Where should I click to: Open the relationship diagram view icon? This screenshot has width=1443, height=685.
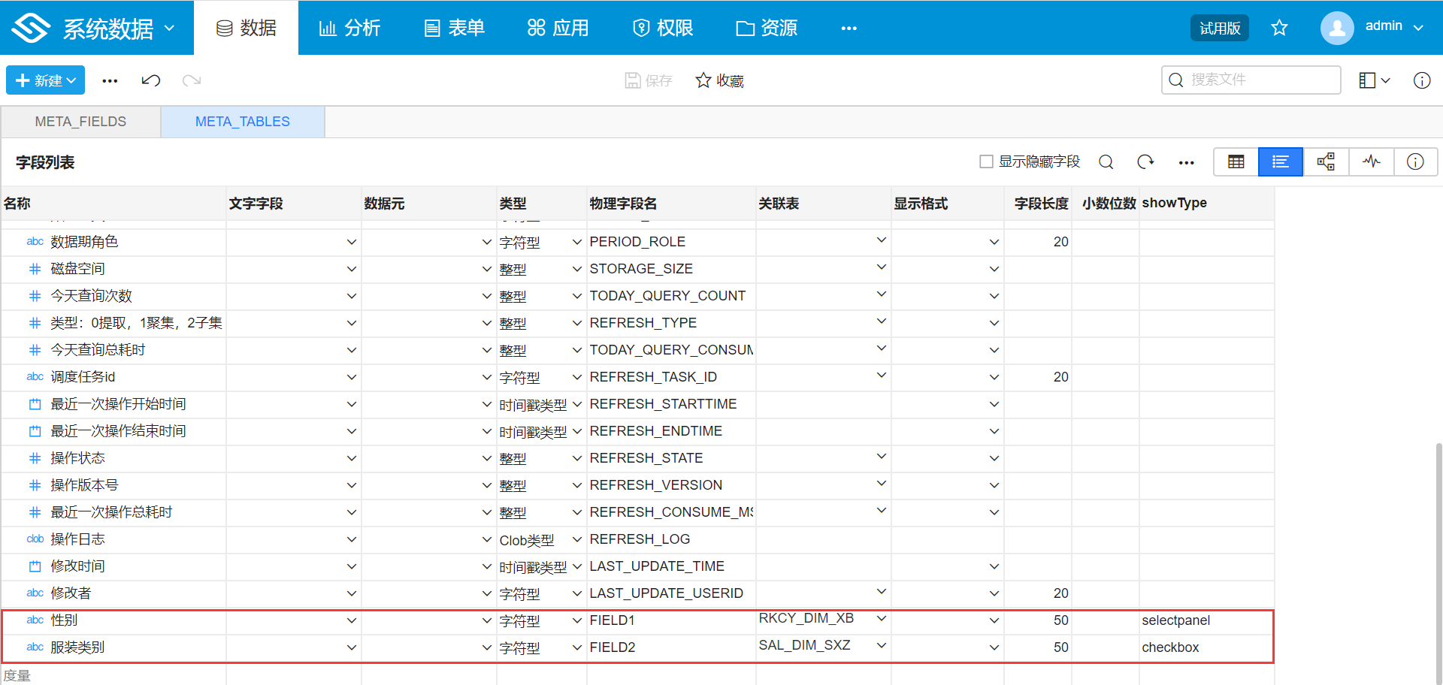(1326, 161)
